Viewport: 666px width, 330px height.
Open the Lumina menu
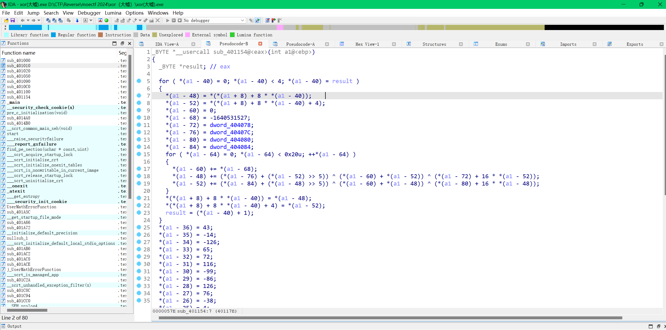tap(113, 13)
